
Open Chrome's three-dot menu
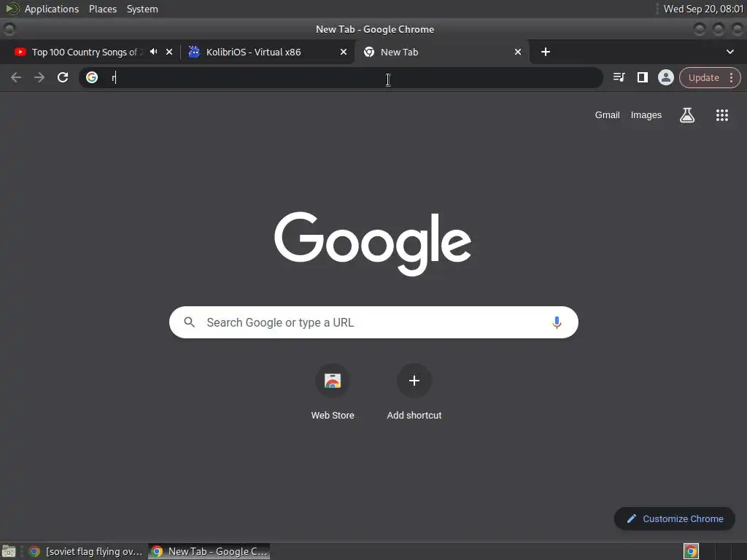[731, 77]
